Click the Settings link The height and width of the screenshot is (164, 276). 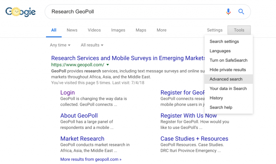pos(215,30)
